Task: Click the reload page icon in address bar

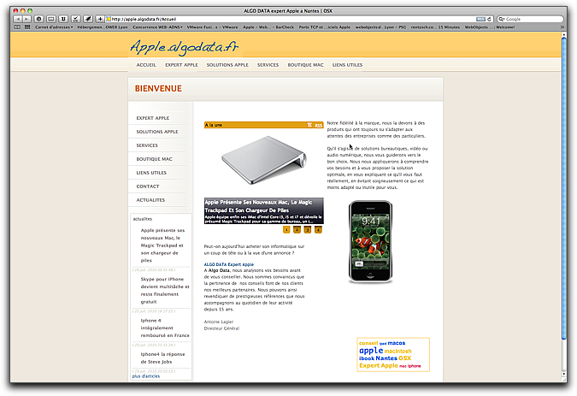Action: (x=490, y=19)
